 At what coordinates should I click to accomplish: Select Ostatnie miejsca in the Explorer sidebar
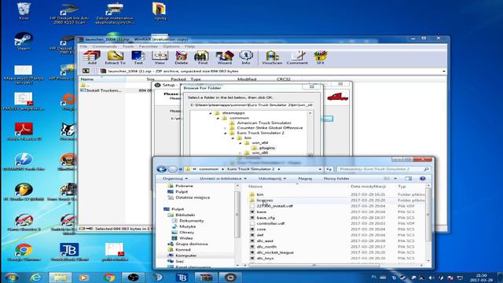click(193, 197)
